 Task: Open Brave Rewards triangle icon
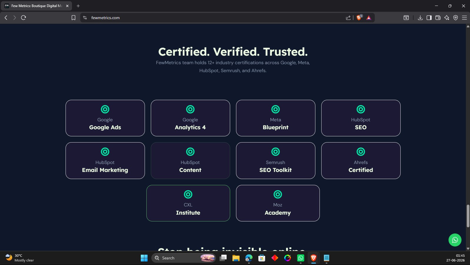(x=369, y=18)
